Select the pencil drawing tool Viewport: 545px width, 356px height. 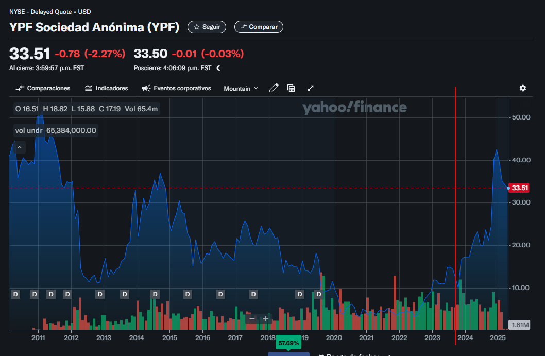274,88
